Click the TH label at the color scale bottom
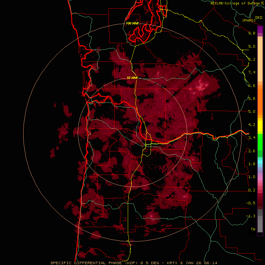Image resolution: width=265 pixels, height=265 pixels. pos(253,229)
